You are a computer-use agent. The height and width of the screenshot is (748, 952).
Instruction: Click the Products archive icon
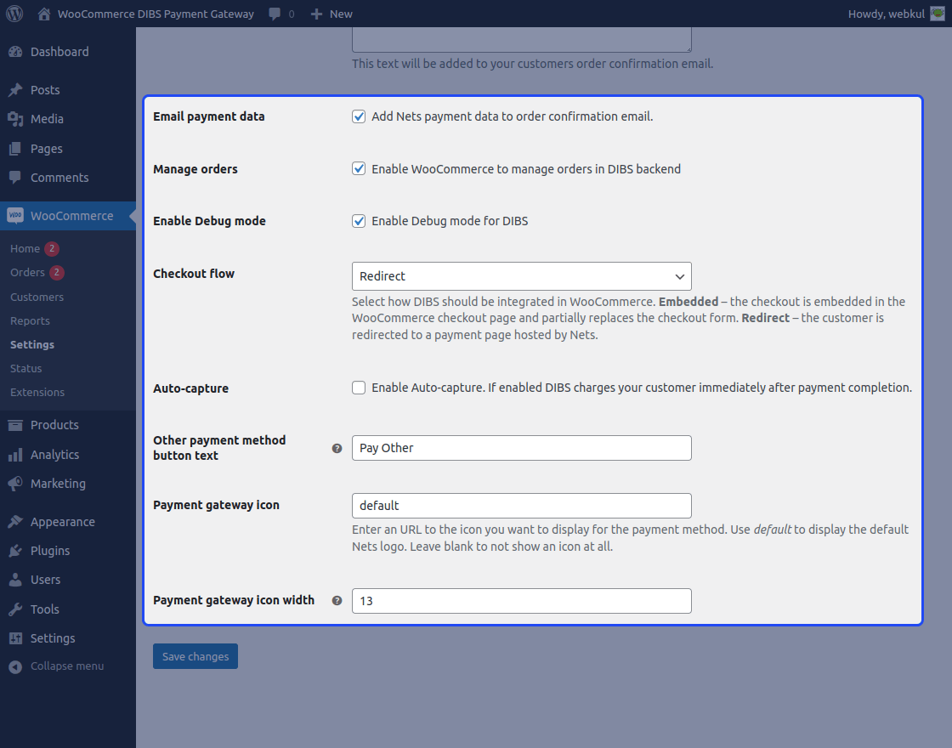[x=15, y=425]
